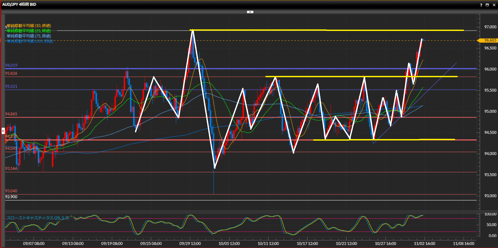Close the AUD/JPY chart window

tap(494, 5)
